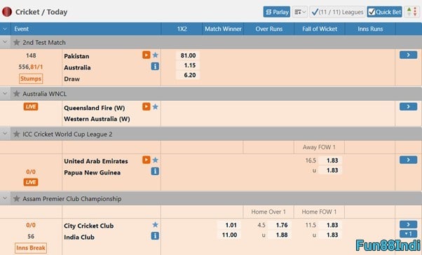
Task: Open info icon for Australia row
Action: (x=155, y=66)
